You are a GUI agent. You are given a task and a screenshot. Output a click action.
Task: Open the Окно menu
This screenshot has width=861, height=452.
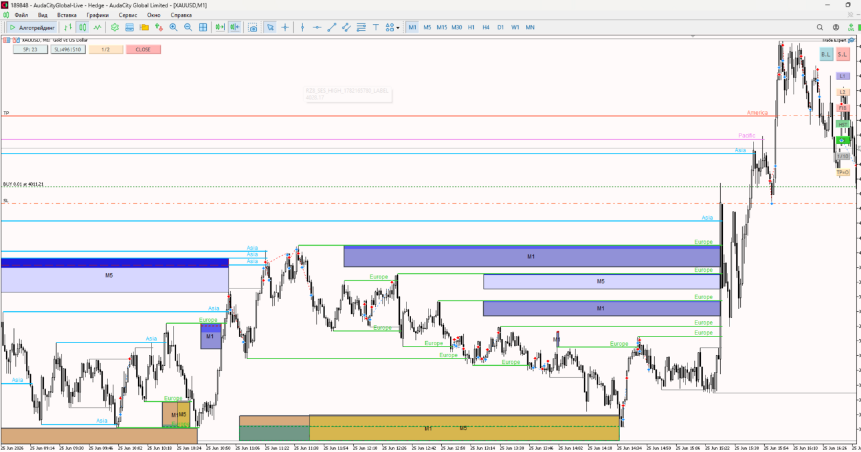pyautogui.click(x=154, y=15)
